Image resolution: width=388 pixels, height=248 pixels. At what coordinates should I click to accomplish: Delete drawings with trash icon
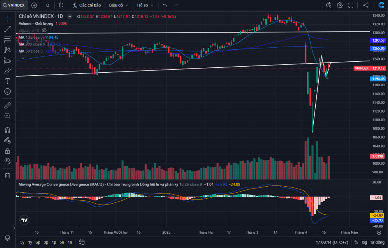[8, 176]
